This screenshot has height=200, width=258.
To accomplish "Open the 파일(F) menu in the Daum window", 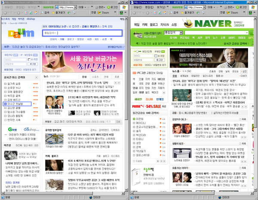I will click(9, 7).
